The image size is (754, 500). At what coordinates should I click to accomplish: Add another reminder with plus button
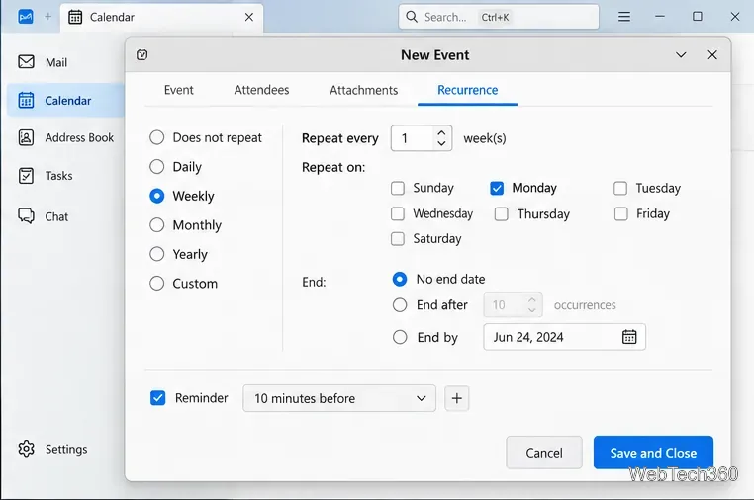coord(457,398)
